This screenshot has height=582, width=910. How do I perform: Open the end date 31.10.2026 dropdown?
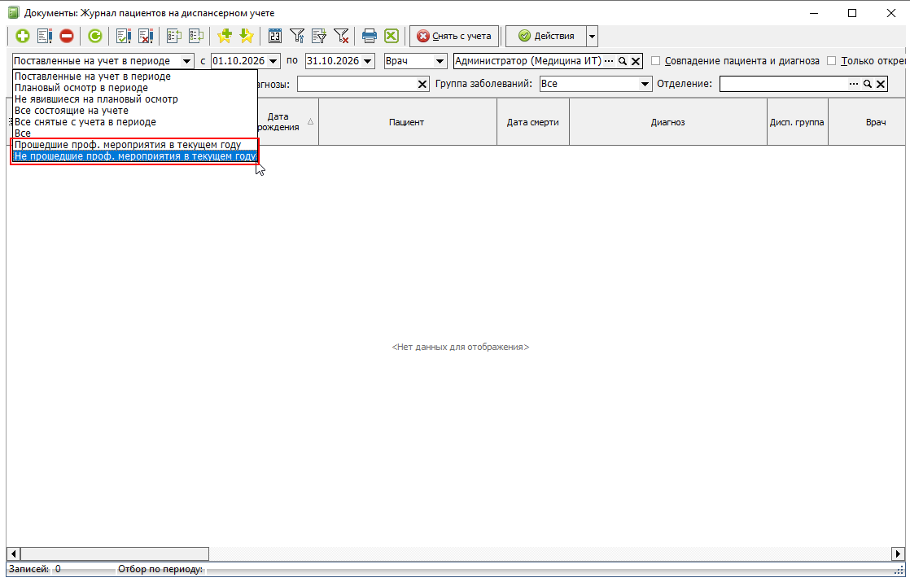pyautogui.click(x=368, y=61)
